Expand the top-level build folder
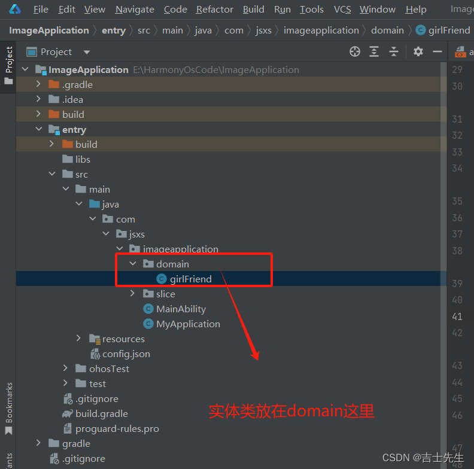 pyautogui.click(x=38, y=114)
